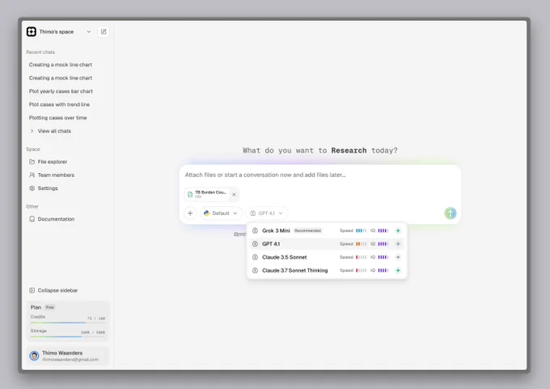This screenshot has height=389, width=550.
Task: Click the Settings gear icon
Action: [32, 188]
